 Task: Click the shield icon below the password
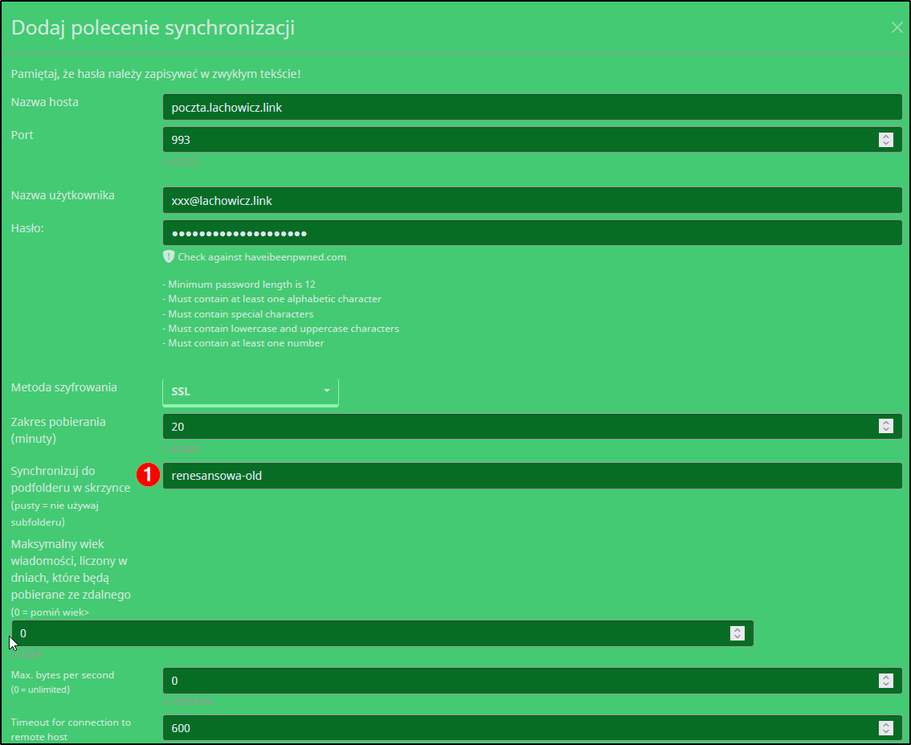click(x=168, y=256)
